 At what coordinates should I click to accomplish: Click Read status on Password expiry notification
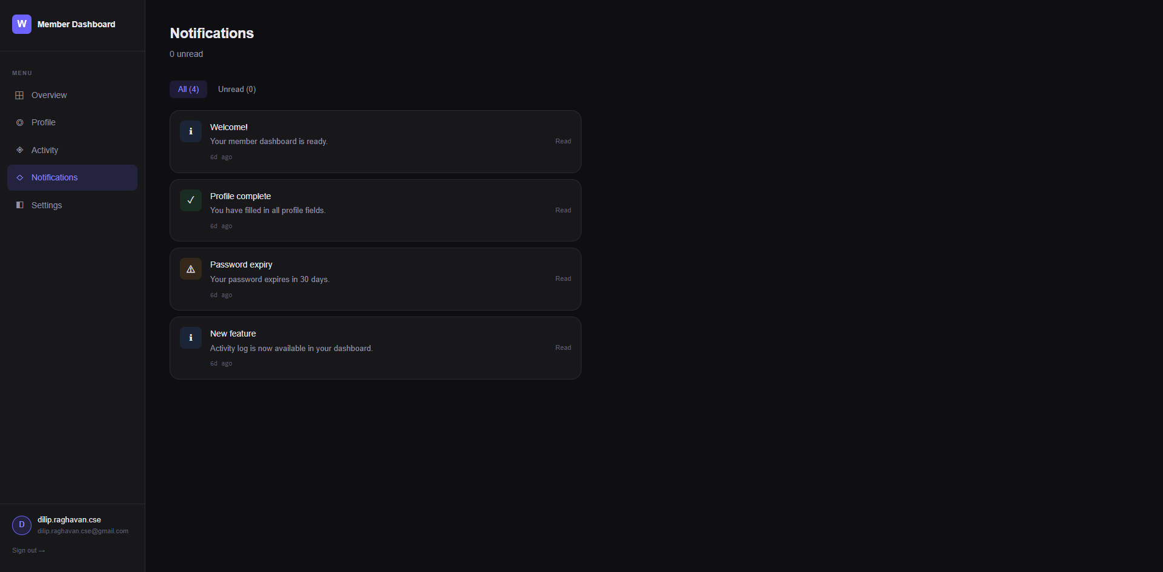click(x=563, y=278)
